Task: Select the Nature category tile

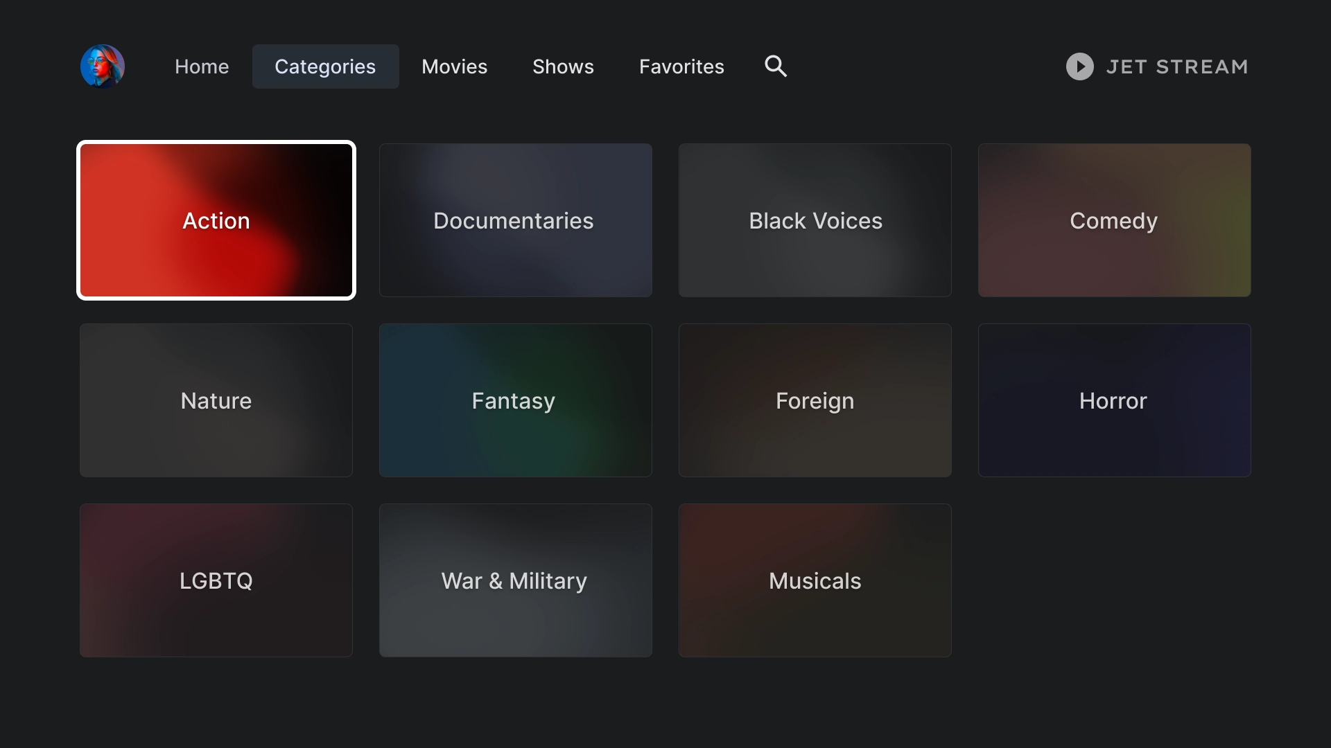Action: point(216,400)
